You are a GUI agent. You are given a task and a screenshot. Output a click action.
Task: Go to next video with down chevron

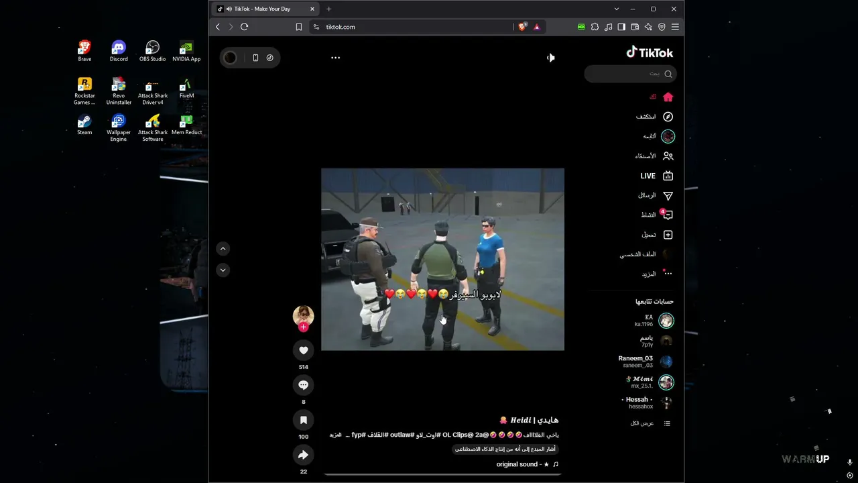tap(223, 270)
